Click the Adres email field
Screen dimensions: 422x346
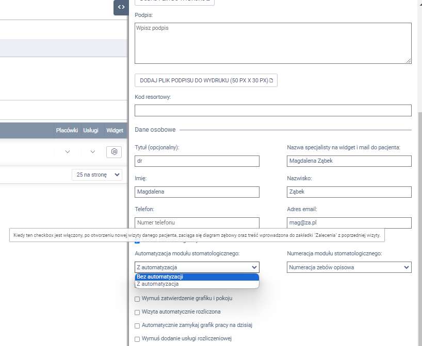click(x=349, y=223)
